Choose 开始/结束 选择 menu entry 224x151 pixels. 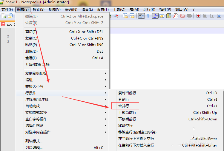pos(62,65)
